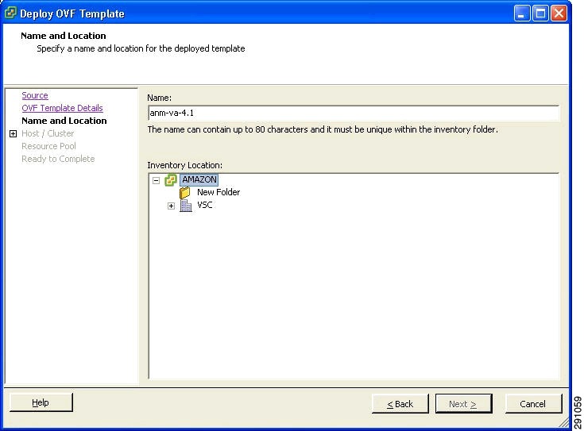Viewport: 584px width, 431px height.
Task: Click the Inventory Location label
Action: [x=184, y=165]
